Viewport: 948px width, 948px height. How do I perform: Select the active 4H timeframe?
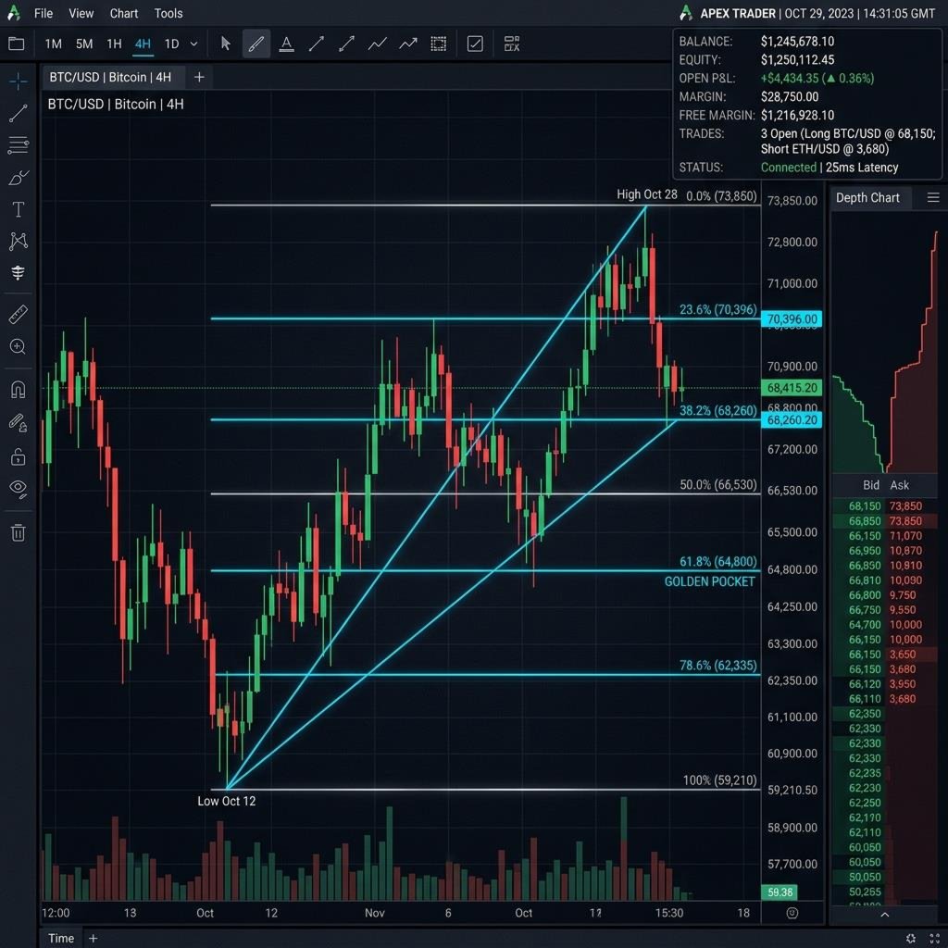coord(143,44)
